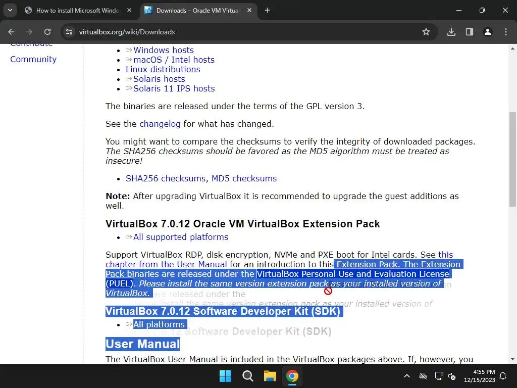This screenshot has width=517, height=388.
Task: Click the browser back arrow
Action: (11, 32)
